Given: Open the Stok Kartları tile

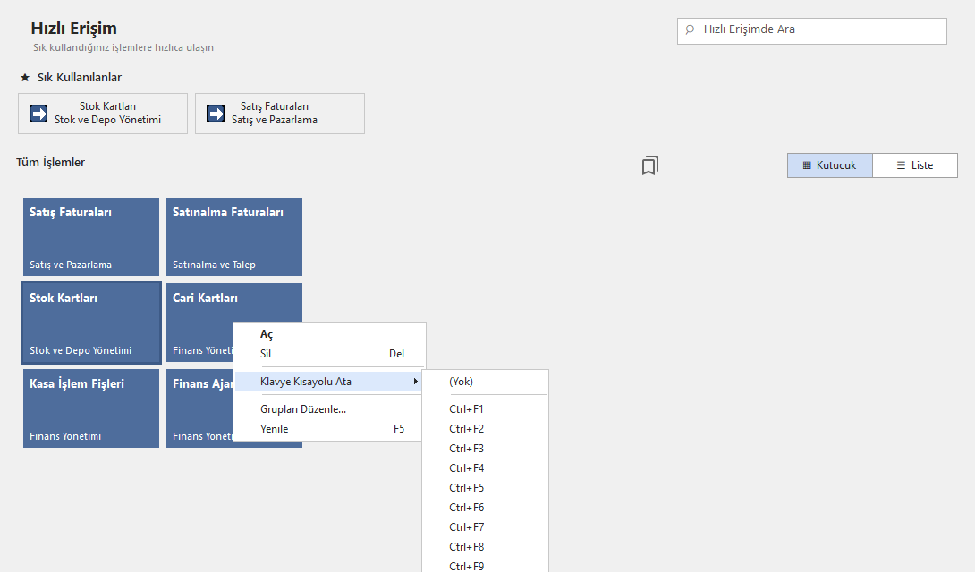Looking at the screenshot, I should [x=90, y=323].
